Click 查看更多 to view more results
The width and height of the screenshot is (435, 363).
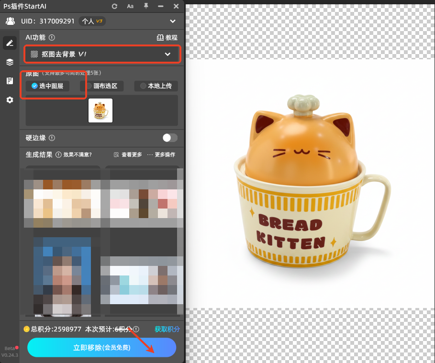pyautogui.click(x=128, y=155)
